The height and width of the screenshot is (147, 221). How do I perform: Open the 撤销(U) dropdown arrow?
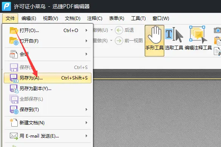point(111,30)
